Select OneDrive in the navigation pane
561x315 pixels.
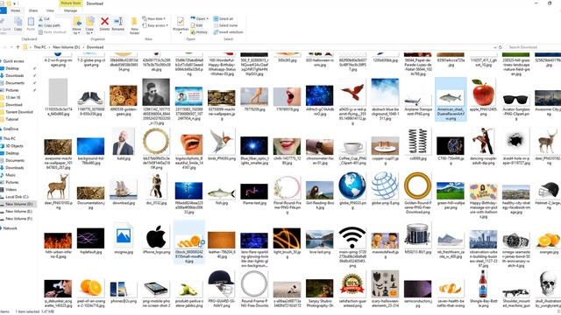pos(11,129)
